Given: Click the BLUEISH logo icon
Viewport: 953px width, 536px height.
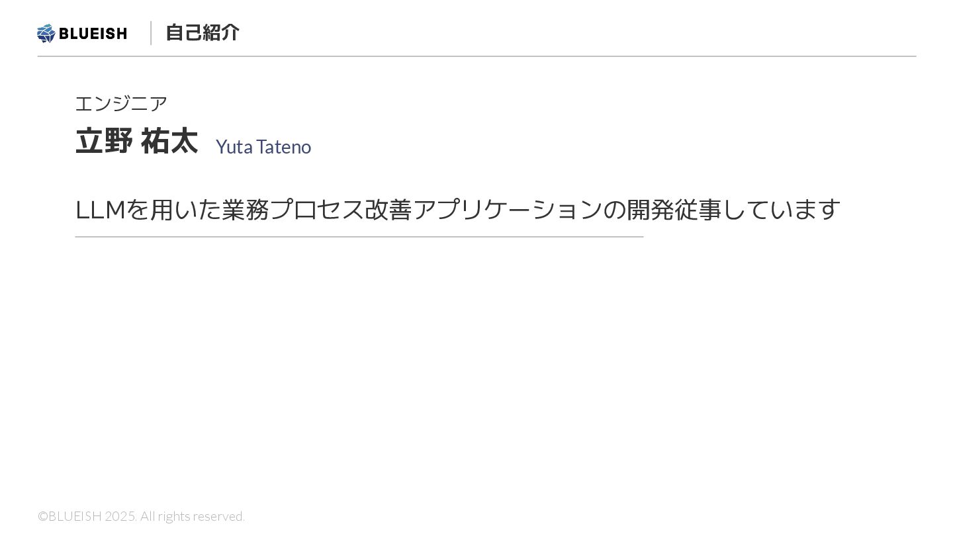Looking at the screenshot, I should pyautogui.click(x=46, y=33).
